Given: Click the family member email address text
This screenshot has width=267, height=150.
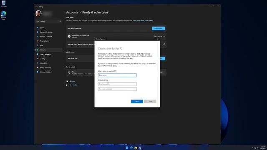Looking at the screenshot, I should pyautogui.click(x=81, y=35).
